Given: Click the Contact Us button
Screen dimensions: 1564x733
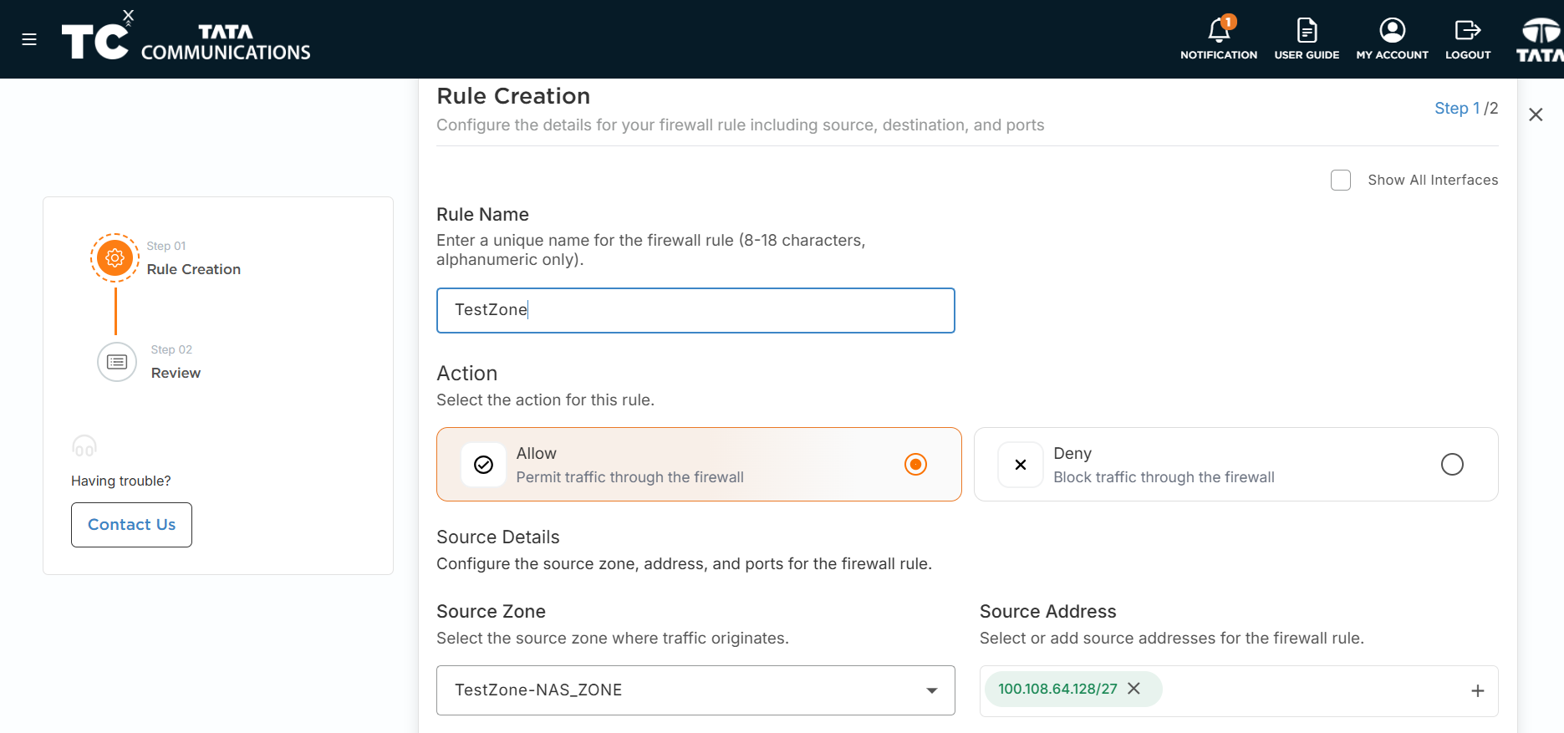Looking at the screenshot, I should 131,525.
